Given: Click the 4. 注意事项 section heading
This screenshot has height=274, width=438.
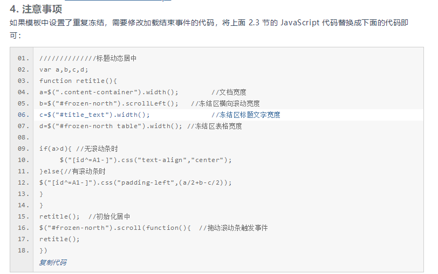Looking at the screenshot, I should (36, 9).
